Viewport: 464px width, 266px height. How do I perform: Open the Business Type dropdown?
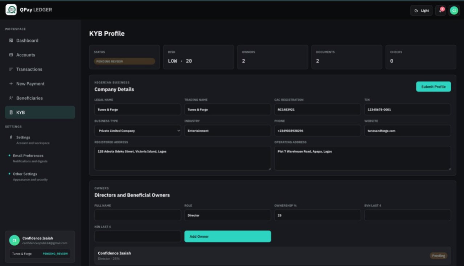(137, 131)
